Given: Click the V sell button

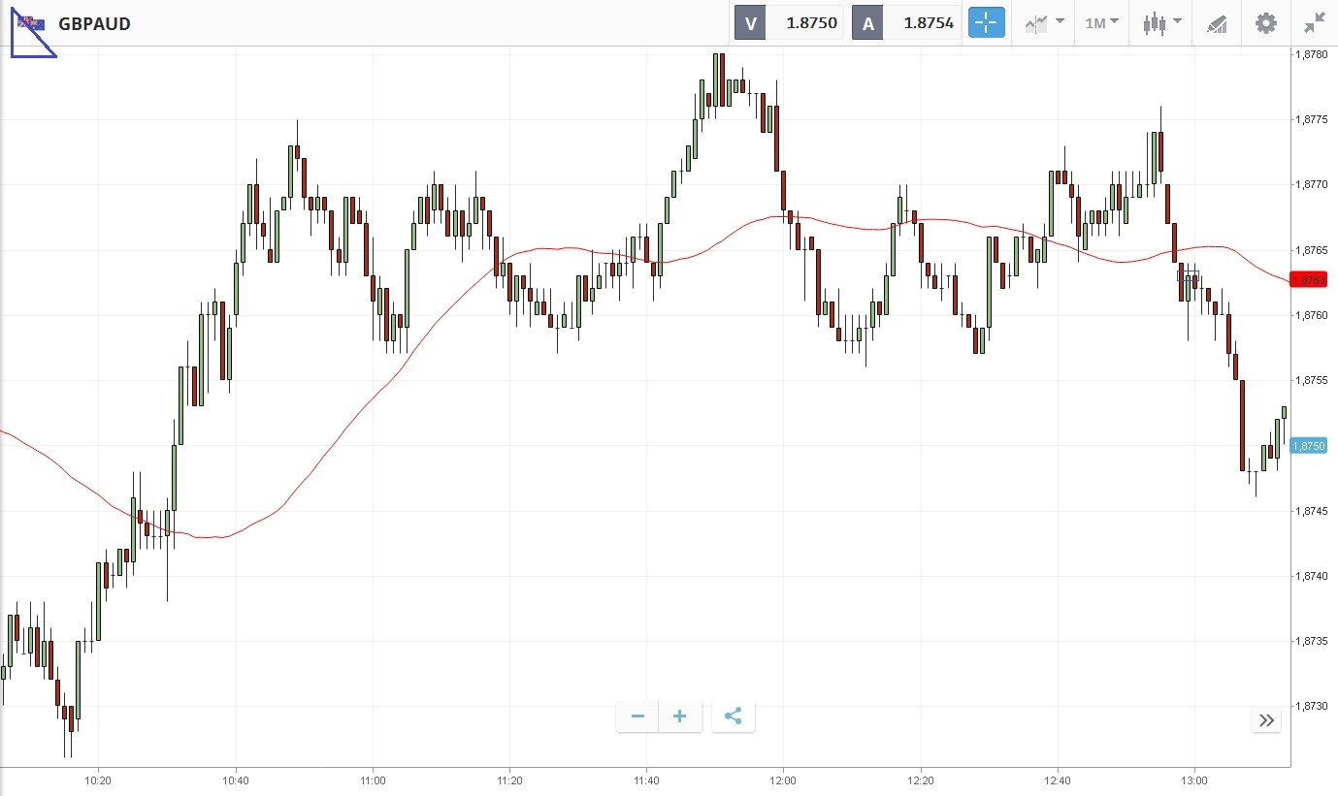Looking at the screenshot, I should [750, 22].
